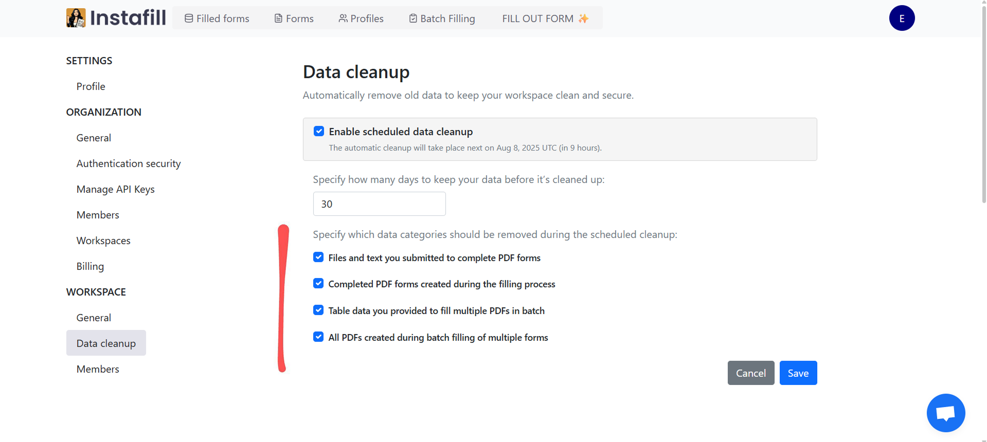Navigate to Workspaces settings
The width and height of the screenshot is (987, 442).
(x=103, y=240)
